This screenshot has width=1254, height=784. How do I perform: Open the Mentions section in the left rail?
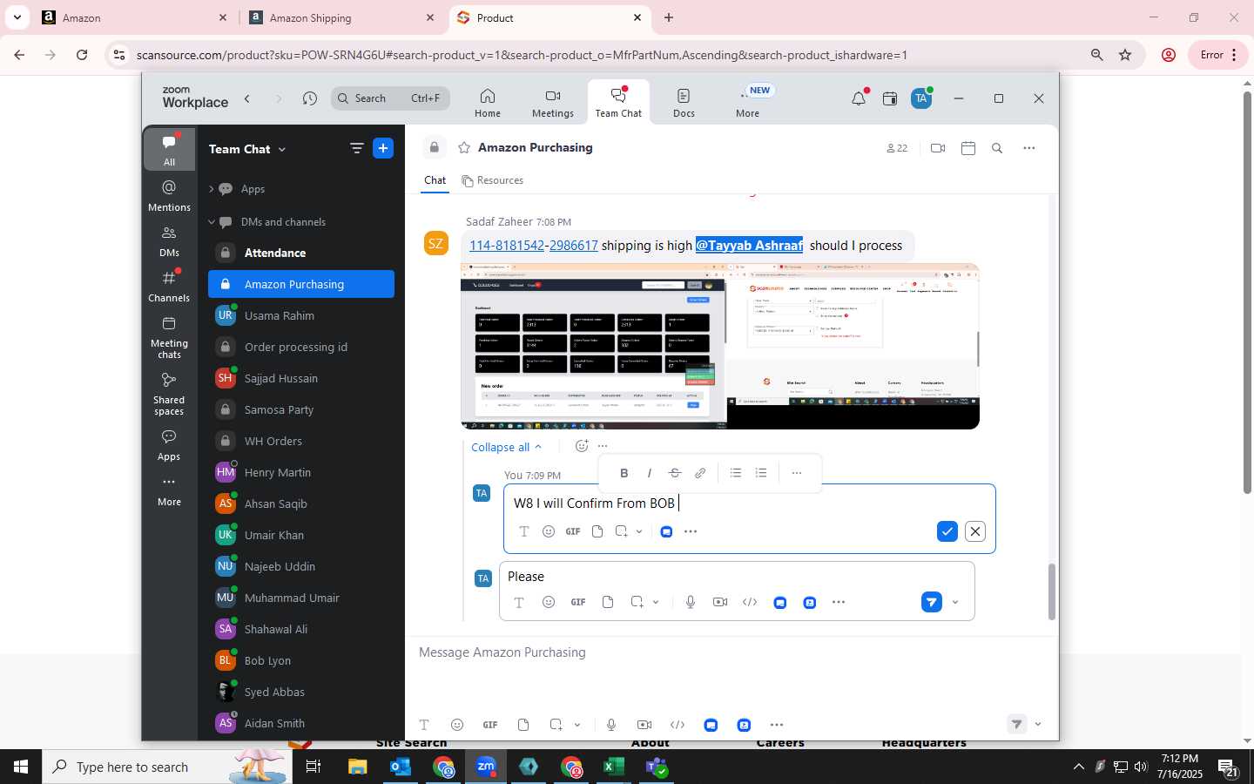[x=169, y=195]
